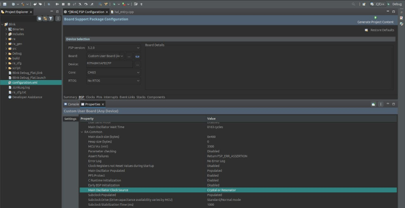This screenshot has width=405, height=208.
Task: Click the Device field R7FA8M1AFECFP
Action: tap(109, 64)
